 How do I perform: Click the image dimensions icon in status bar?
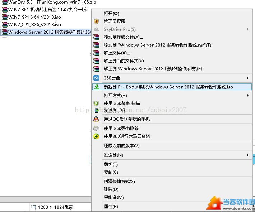tap(33, 207)
